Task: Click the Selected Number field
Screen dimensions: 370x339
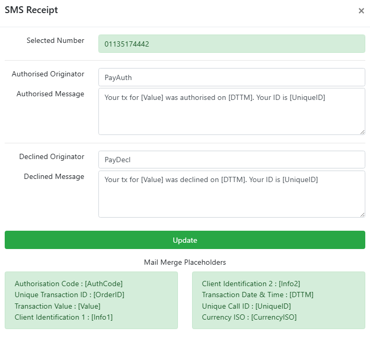Action: pyautogui.click(x=231, y=44)
